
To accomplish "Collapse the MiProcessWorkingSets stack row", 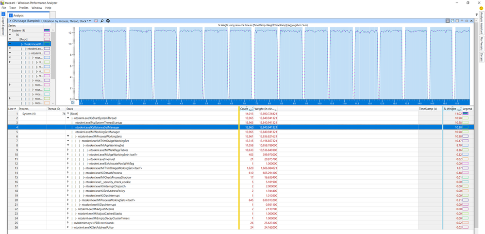I will 68,136.
